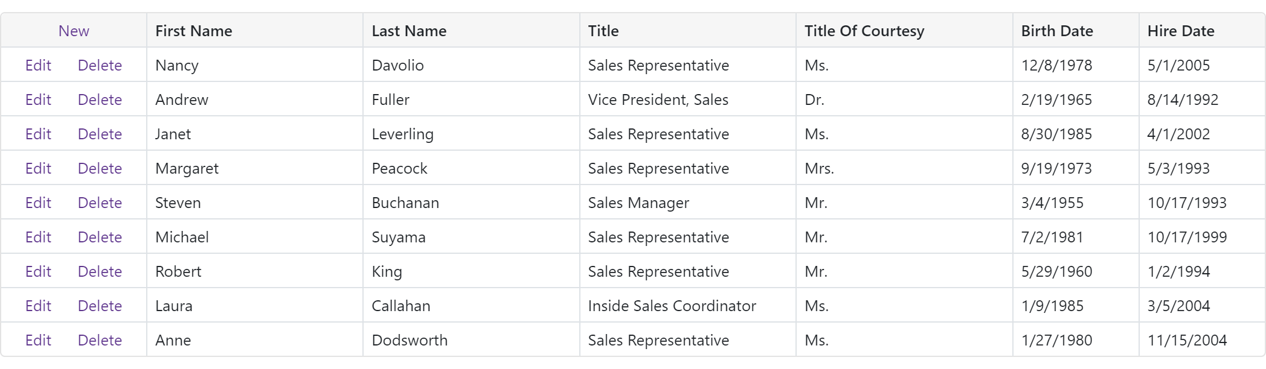Screen dimensions: 1266x369
Task: Select Steven's Sales Manager title cell
Action: point(638,203)
